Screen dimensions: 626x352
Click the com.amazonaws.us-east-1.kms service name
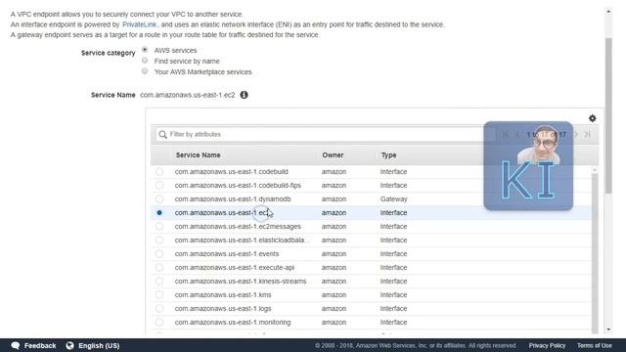tap(223, 295)
